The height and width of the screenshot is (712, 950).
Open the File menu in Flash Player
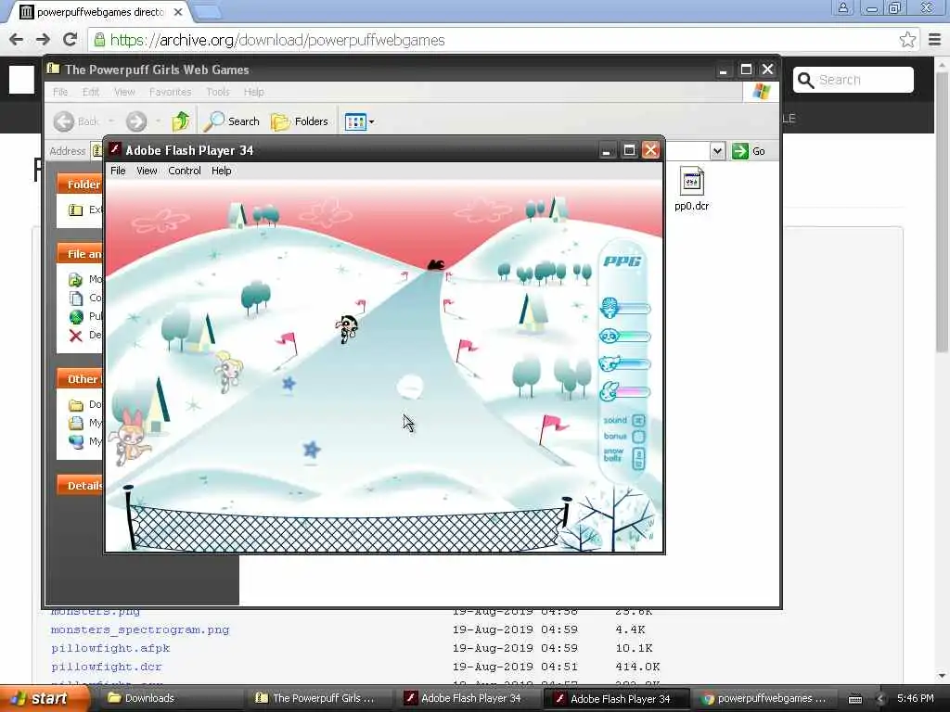click(118, 171)
